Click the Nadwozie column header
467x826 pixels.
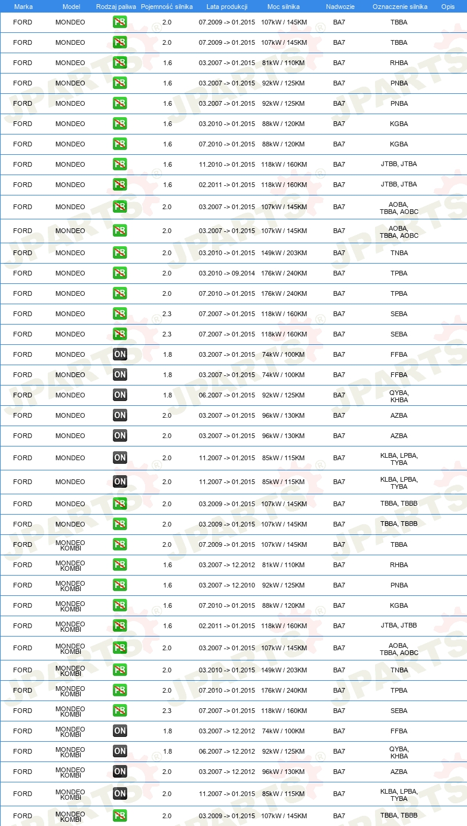tap(340, 7)
